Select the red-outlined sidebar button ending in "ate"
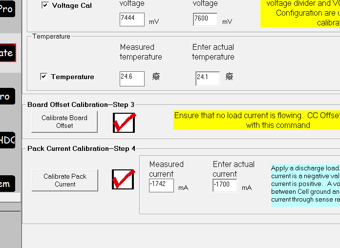The height and width of the screenshot is (248, 340). [7, 53]
